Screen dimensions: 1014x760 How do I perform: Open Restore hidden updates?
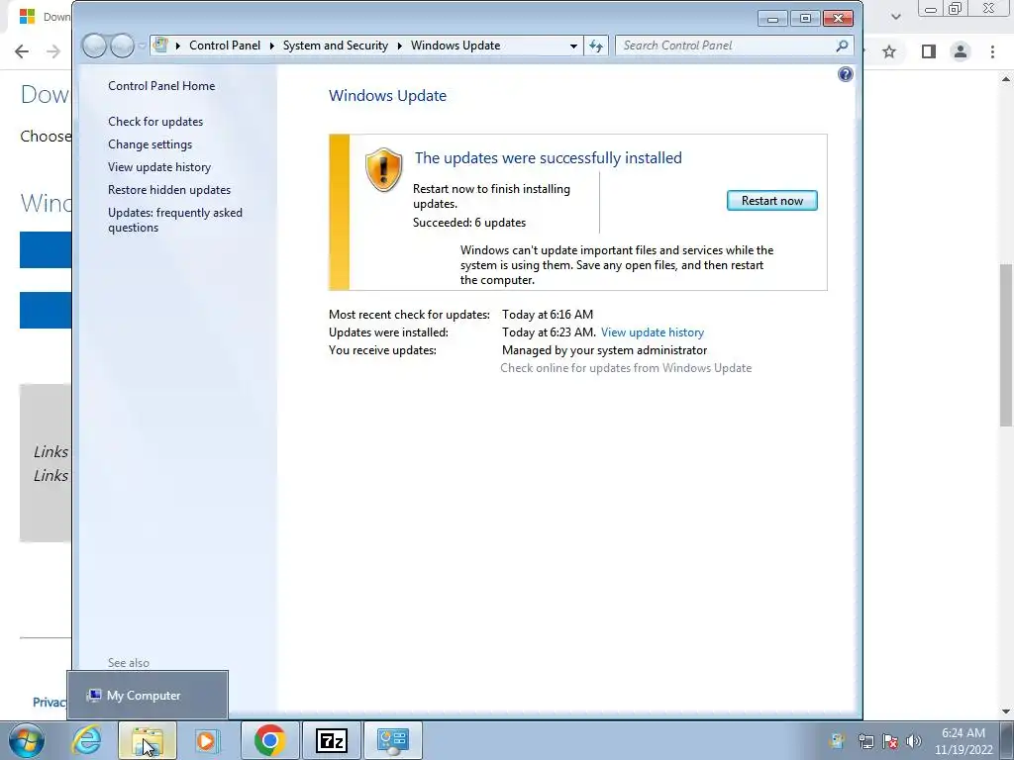coord(169,189)
